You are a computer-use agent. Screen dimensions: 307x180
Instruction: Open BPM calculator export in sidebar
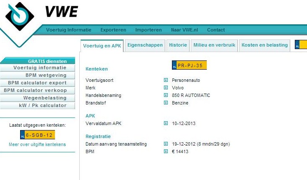click(37, 83)
